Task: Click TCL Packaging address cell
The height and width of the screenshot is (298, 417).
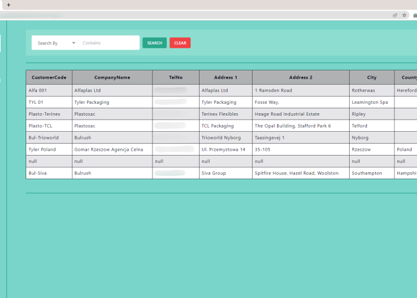Action: [x=226, y=126]
